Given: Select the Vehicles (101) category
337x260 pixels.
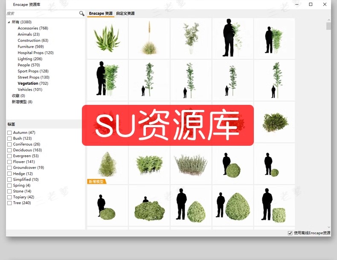Looking at the screenshot, I should pos(30,90).
